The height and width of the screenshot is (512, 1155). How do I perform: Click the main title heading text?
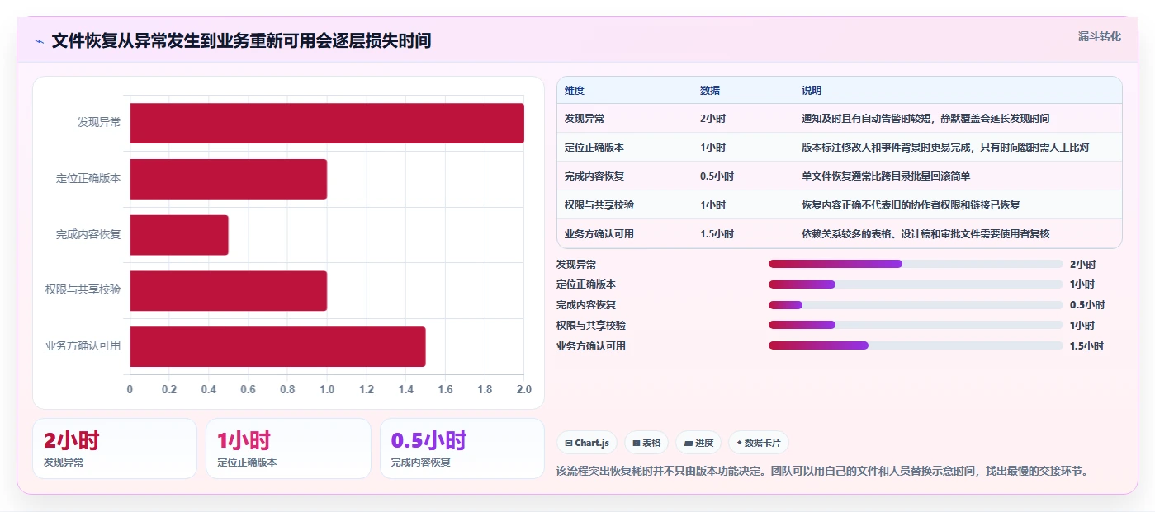(241, 40)
